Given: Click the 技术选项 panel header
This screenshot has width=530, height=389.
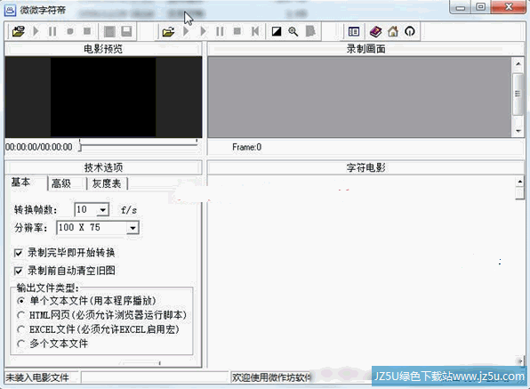Looking at the screenshot, I should (x=103, y=167).
